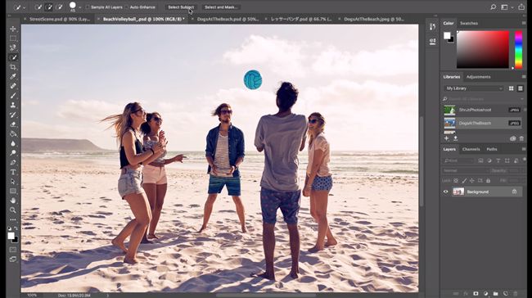Viewport: 532px width, 298px height.
Task: Click the rainbow hue slider strip
Action: [518, 50]
